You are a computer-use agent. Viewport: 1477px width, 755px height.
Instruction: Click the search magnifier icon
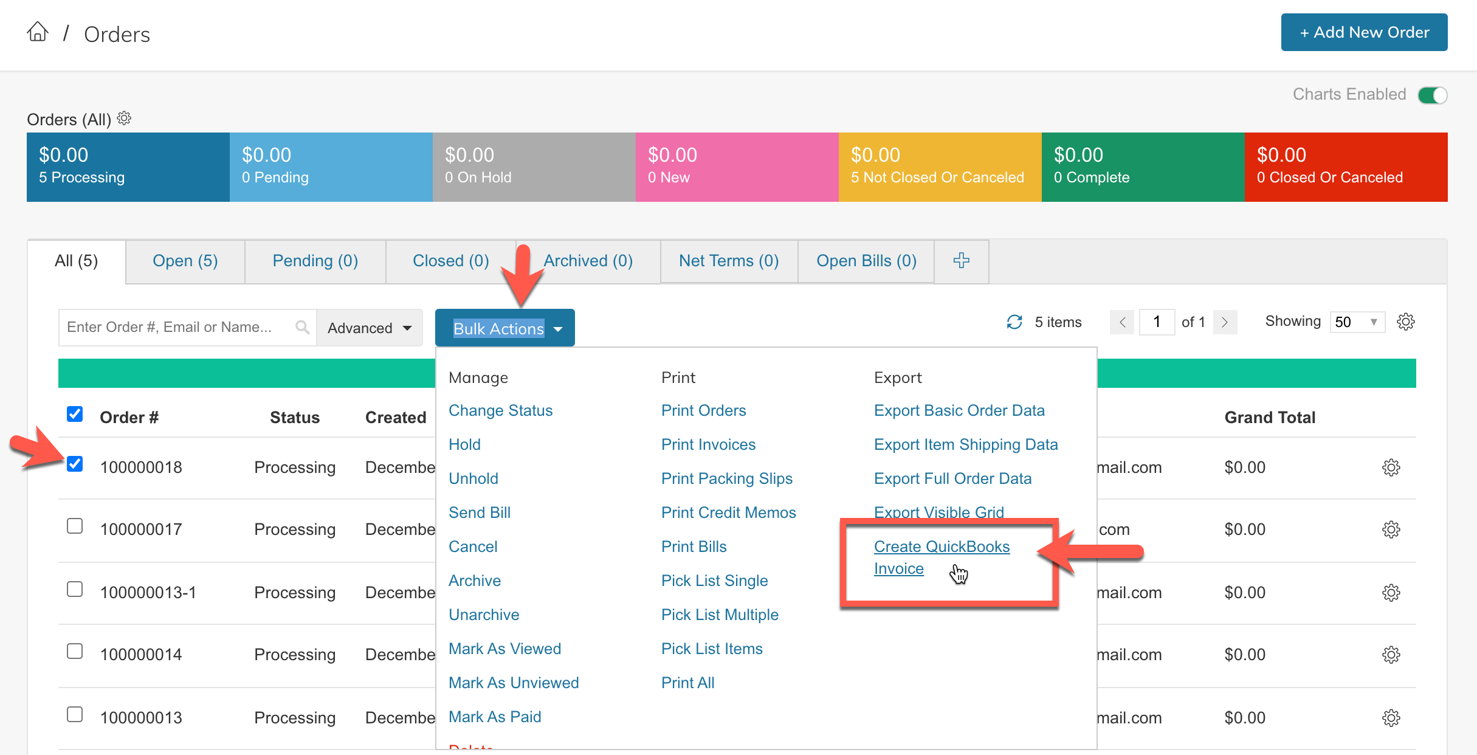[302, 328]
